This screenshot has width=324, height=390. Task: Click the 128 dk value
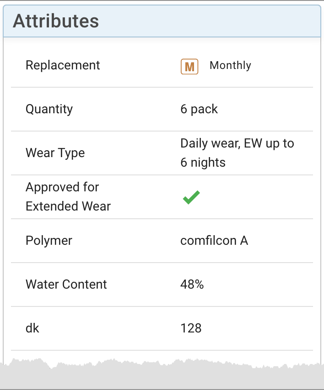pyautogui.click(x=191, y=328)
